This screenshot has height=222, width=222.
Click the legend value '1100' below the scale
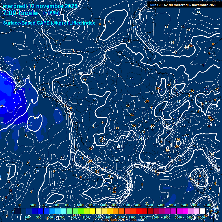coord(86,217)
